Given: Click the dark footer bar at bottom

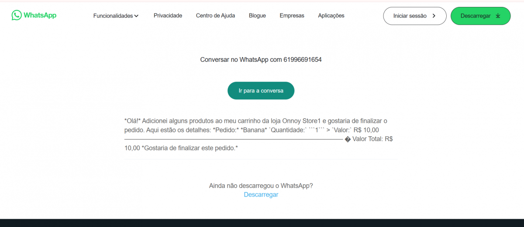Looking at the screenshot, I should point(262,223).
